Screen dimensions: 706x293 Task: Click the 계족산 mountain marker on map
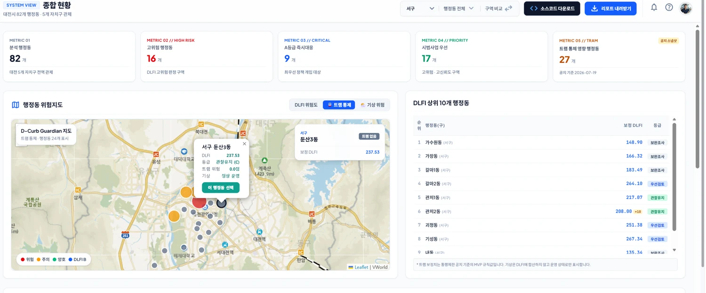(x=265, y=161)
